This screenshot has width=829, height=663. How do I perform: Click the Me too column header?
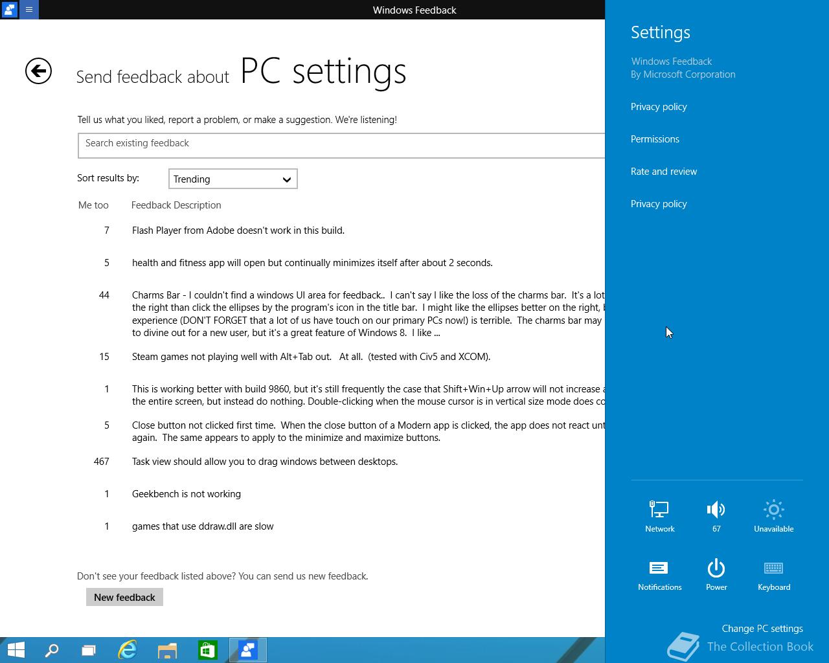[x=93, y=205]
